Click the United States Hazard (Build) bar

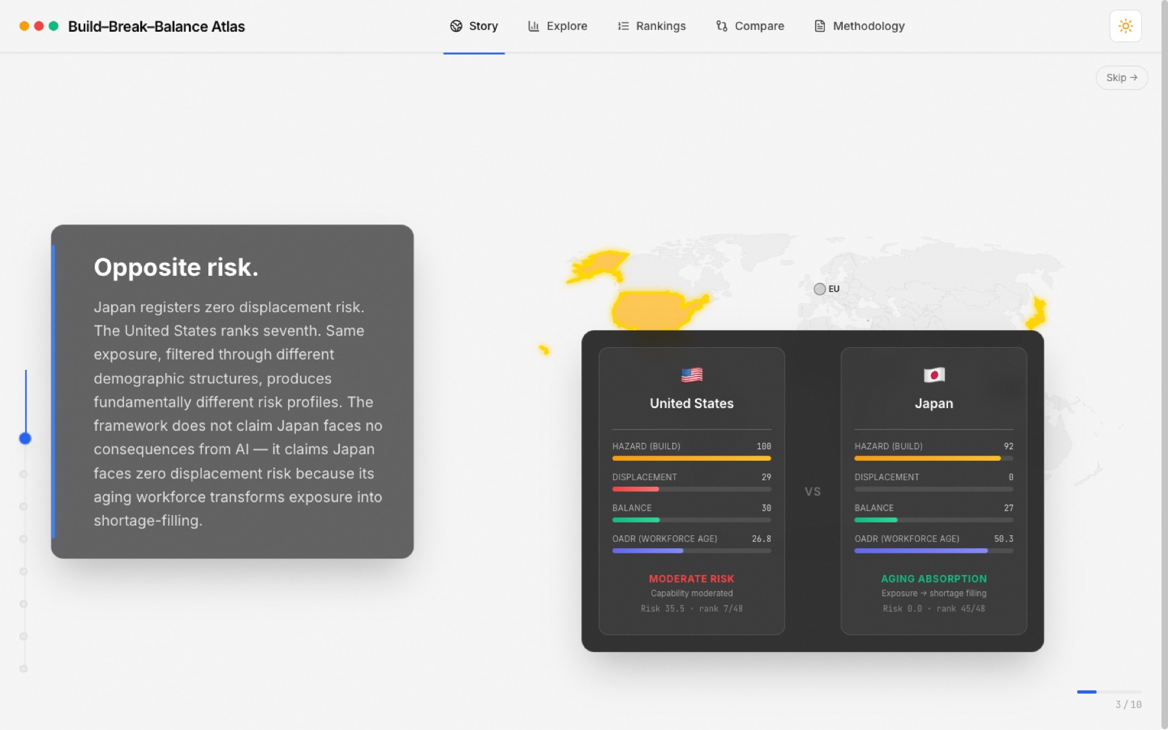(x=692, y=458)
